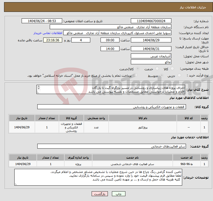Click the goods table date cell 1404/06/29

[22, 127]
